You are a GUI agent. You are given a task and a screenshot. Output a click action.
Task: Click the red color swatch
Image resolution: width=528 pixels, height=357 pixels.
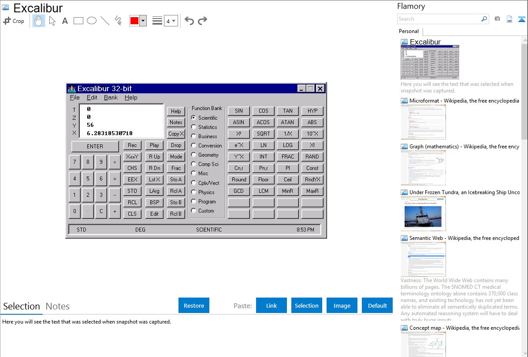134,21
